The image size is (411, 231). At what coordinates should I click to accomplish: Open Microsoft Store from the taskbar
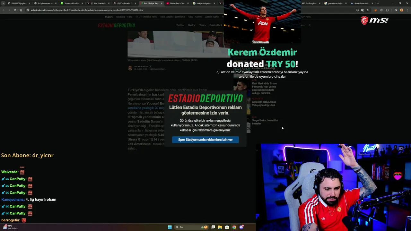point(227,227)
